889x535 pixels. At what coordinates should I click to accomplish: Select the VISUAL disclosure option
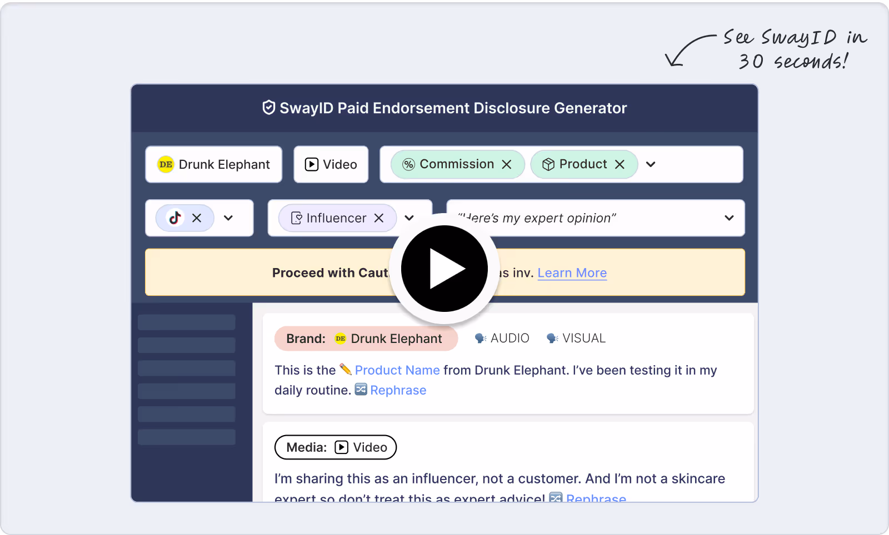[576, 338]
